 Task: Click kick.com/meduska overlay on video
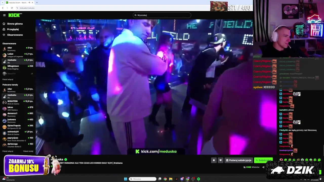click(x=156, y=151)
